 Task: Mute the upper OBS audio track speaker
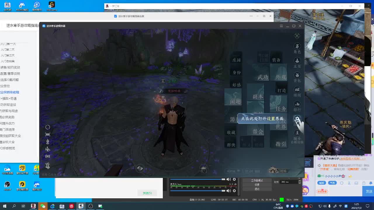[x=228, y=179]
